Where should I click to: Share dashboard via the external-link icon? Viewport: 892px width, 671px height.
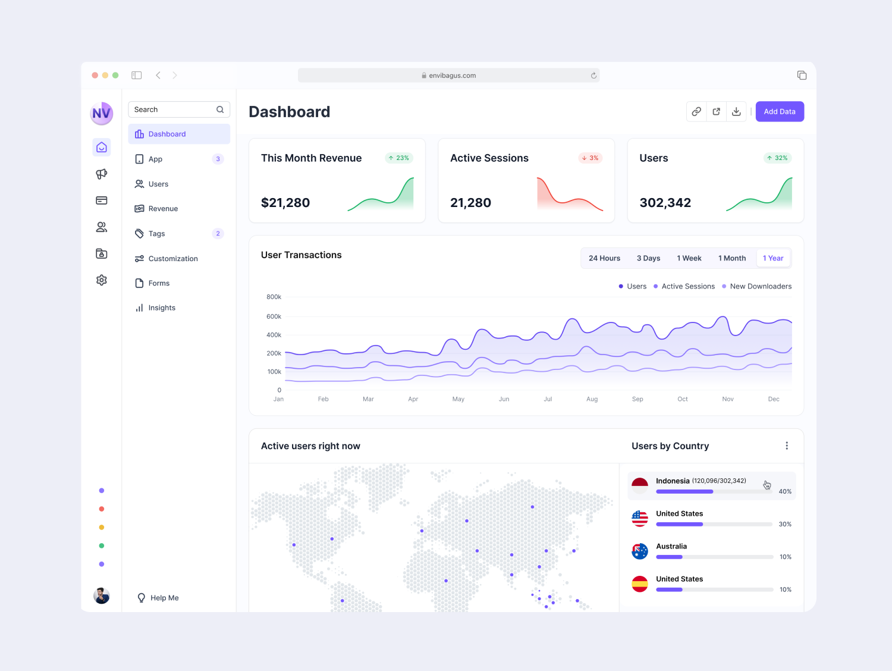coord(716,111)
